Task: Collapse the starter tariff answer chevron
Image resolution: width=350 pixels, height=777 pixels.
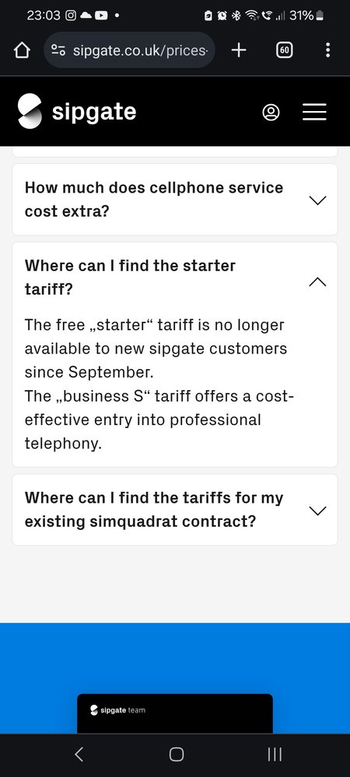Action: click(317, 282)
